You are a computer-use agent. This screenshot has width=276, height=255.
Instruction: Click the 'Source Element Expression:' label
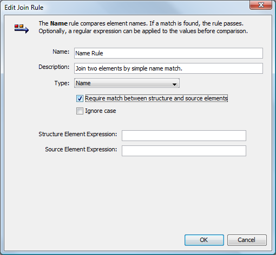(81, 149)
